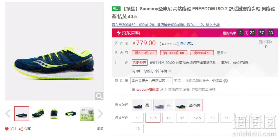The width and height of the screenshot is (279, 139).
Task: Show previous thumbnails with left arrow
Action: tap(8, 114)
